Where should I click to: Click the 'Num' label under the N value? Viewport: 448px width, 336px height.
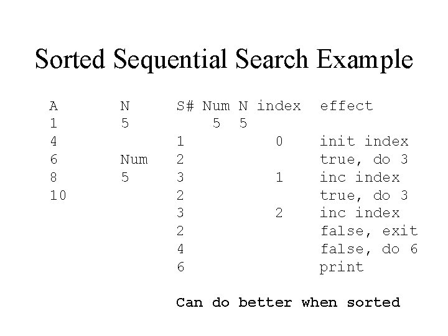(133, 160)
